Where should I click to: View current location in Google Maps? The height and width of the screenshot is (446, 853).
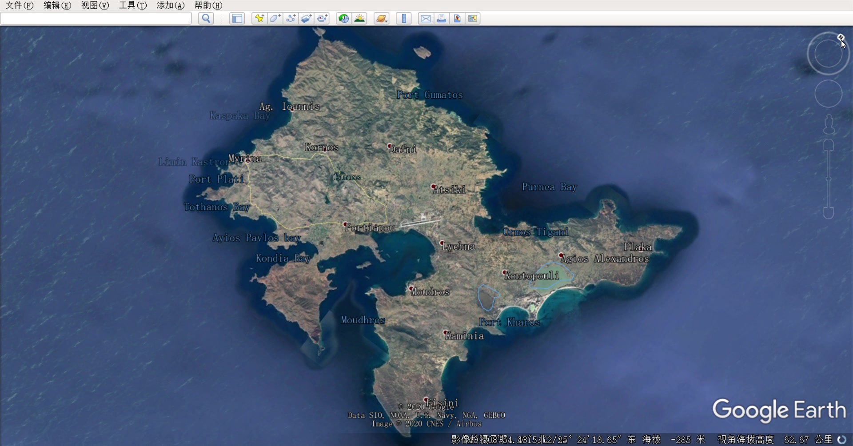pos(473,18)
